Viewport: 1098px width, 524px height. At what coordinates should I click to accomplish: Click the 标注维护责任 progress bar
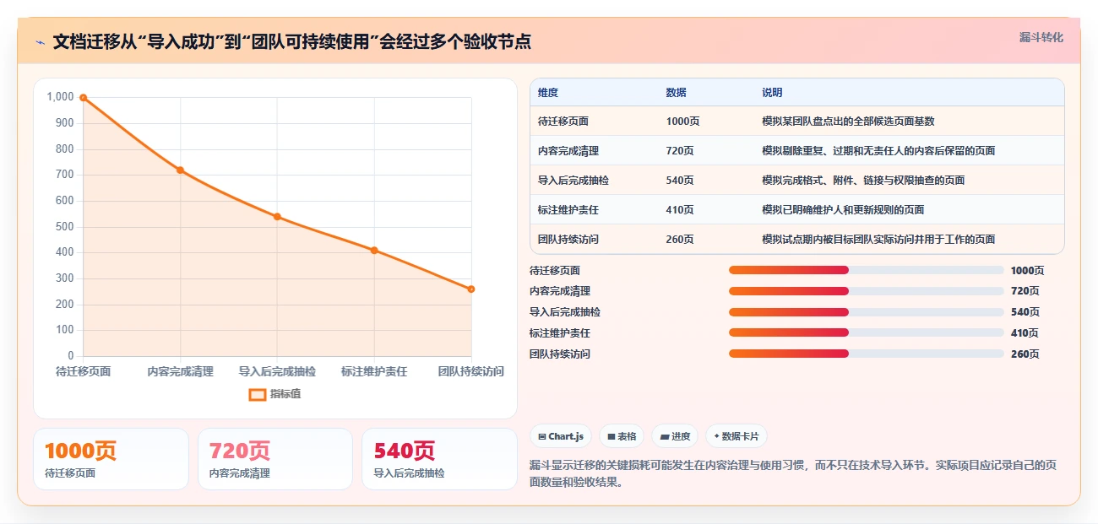(867, 333)
